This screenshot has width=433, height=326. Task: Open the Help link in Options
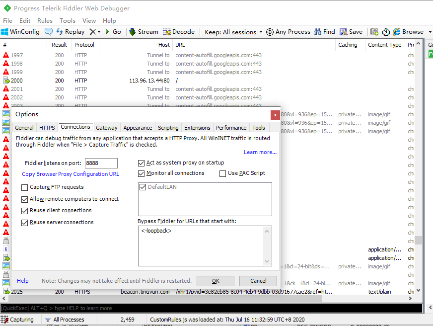23,281
